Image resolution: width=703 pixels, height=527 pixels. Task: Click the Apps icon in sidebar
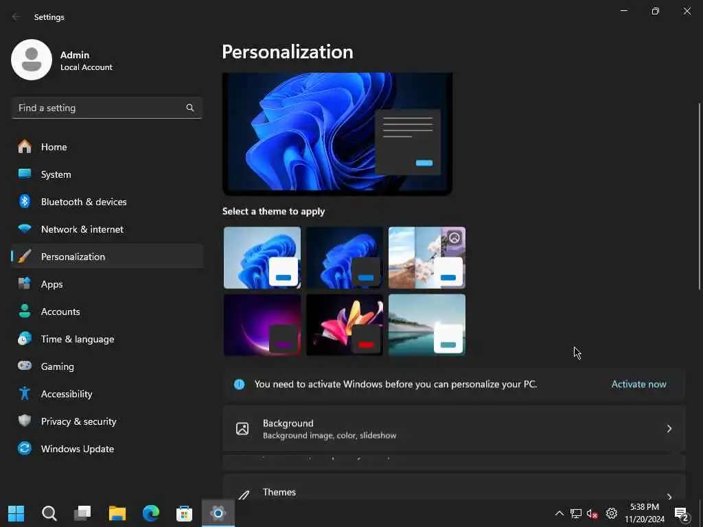click(x=25, y=283)
